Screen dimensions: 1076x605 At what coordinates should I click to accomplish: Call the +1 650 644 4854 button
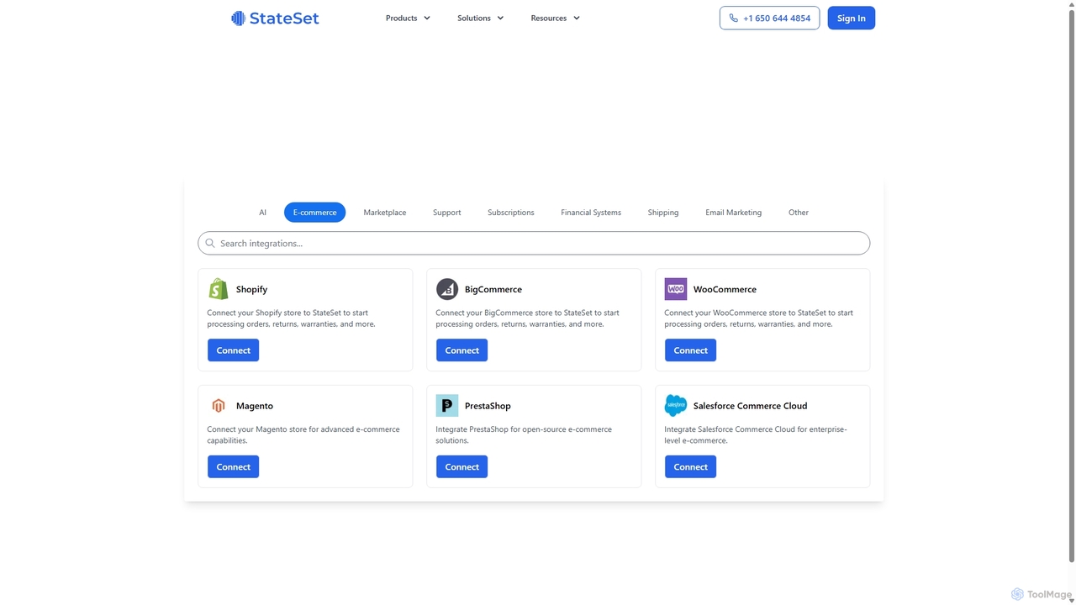(770, 18)
